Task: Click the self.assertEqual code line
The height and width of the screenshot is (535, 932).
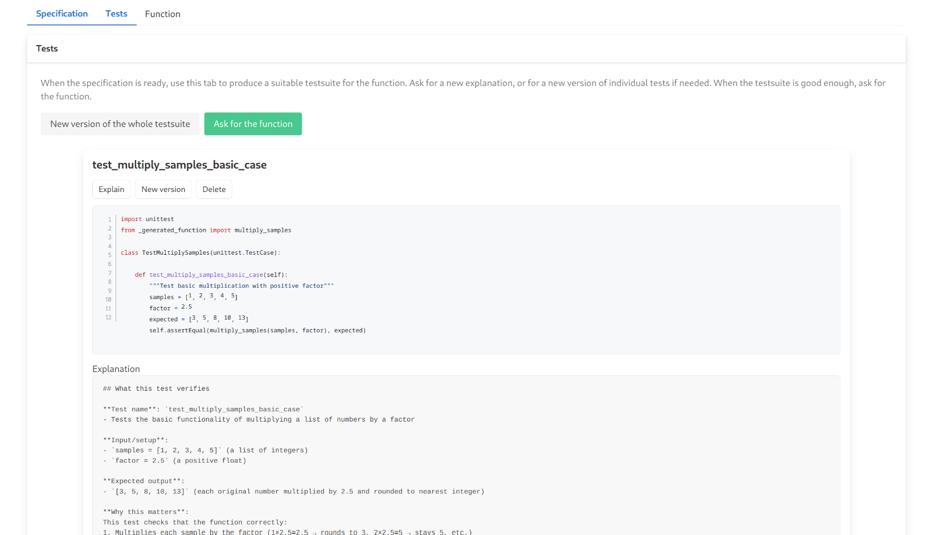Action: 257,330
